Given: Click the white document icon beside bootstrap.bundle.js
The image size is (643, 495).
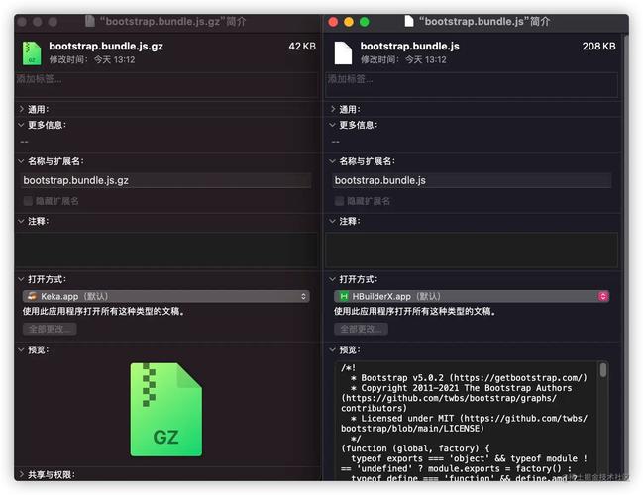Looking at the screenshot, I should pyautogui.click(x=343, y=53).
